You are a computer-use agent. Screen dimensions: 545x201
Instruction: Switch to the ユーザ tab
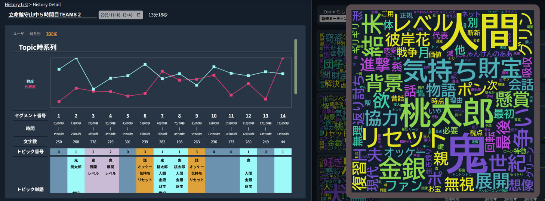[19, 34]
